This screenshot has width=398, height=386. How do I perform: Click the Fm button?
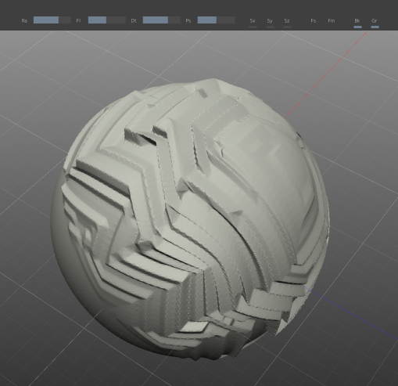332,20
